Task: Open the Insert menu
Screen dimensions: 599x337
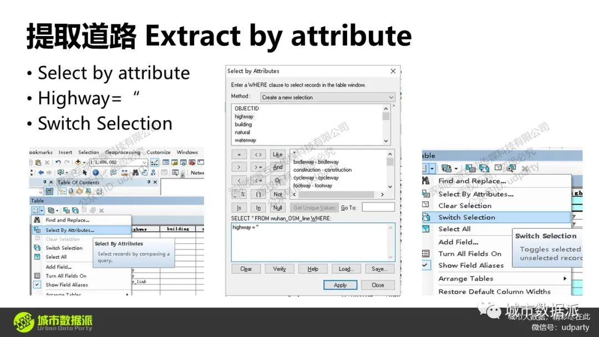Action: pyautogui.click(x=65, y=152)
